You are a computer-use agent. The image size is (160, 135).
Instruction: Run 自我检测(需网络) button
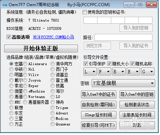99,105
